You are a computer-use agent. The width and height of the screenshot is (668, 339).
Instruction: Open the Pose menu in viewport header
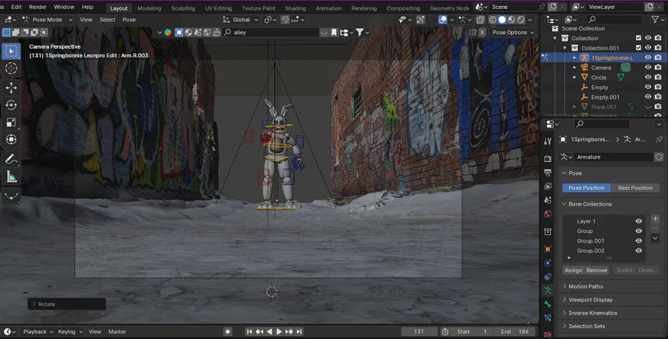click(129, 19)
